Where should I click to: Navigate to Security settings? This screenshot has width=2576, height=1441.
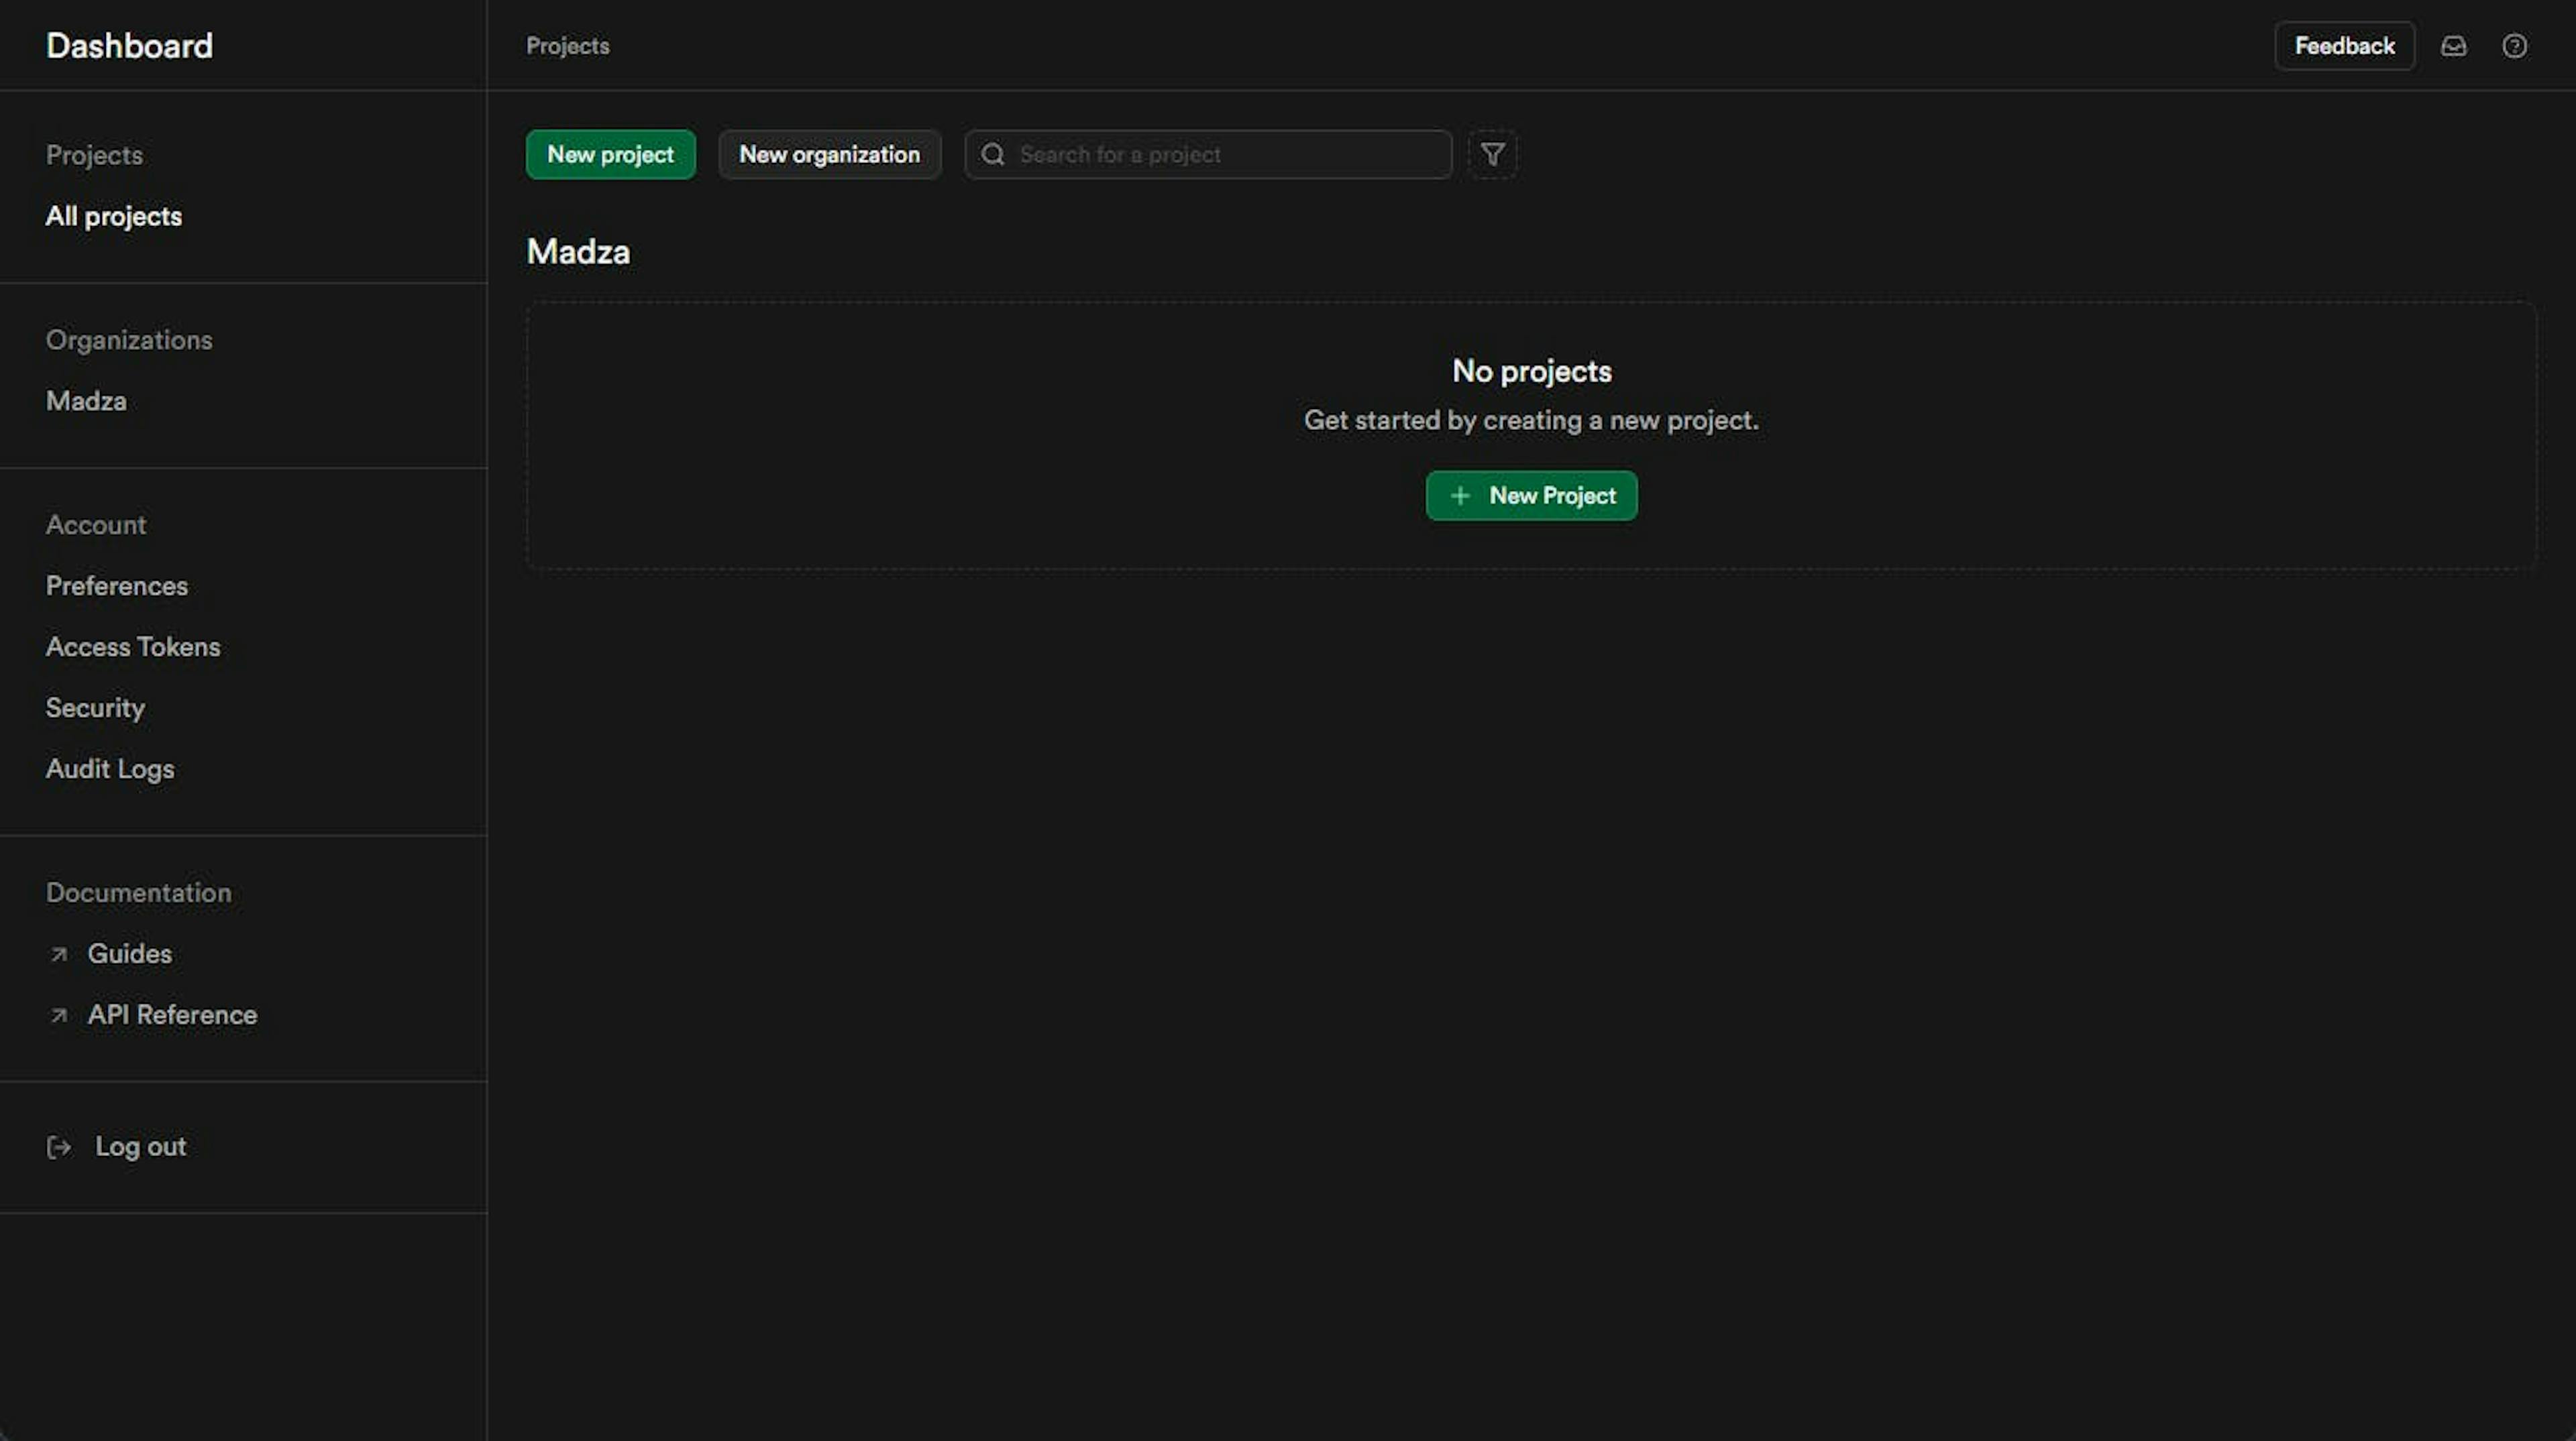point(95,709)
